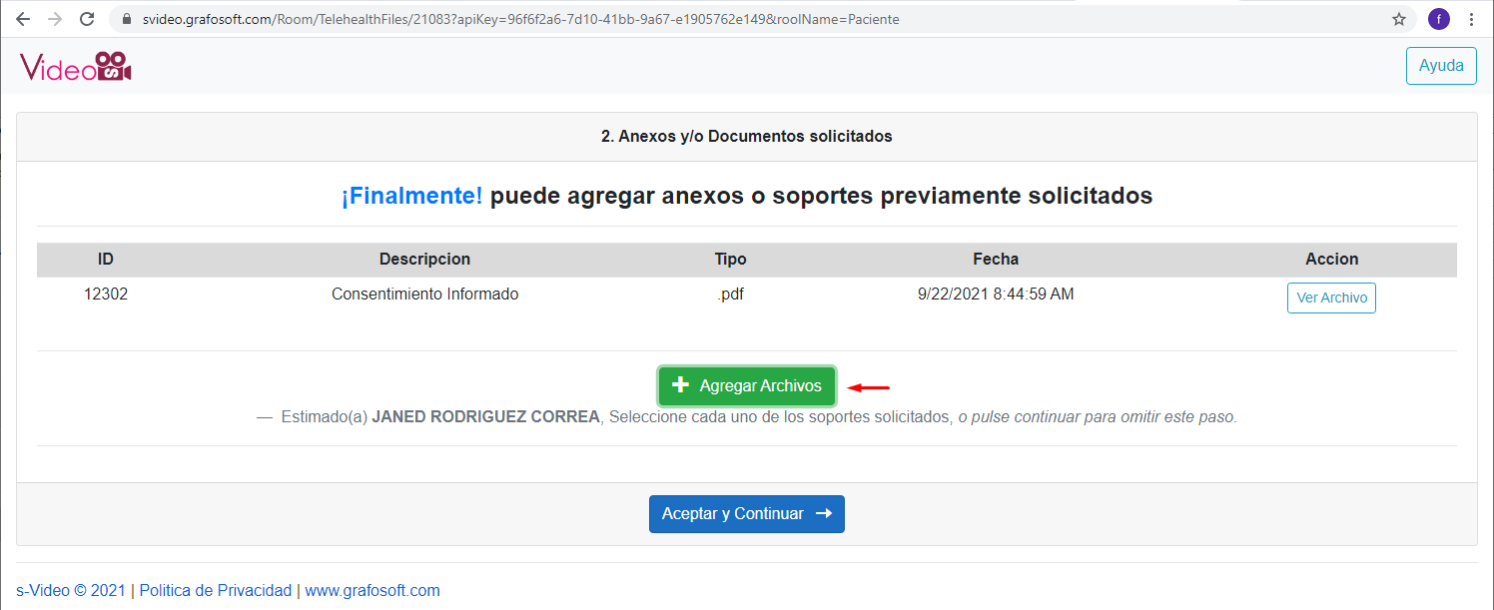The image size is (1494, 610).
Task: Click the green Agregar Archivos button
Action: [746, 386]
